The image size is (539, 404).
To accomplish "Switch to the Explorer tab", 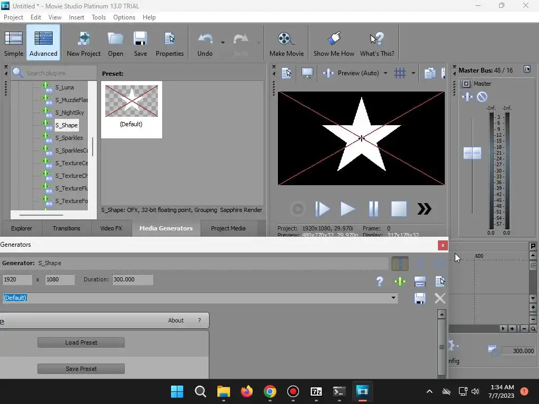I will click(21, 228).
